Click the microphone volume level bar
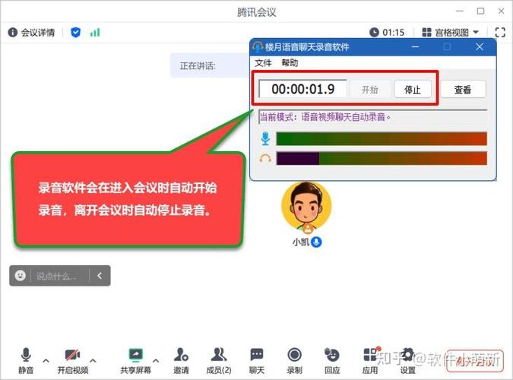The width and height of the screenshot is (513, 380). click(382, 139)
